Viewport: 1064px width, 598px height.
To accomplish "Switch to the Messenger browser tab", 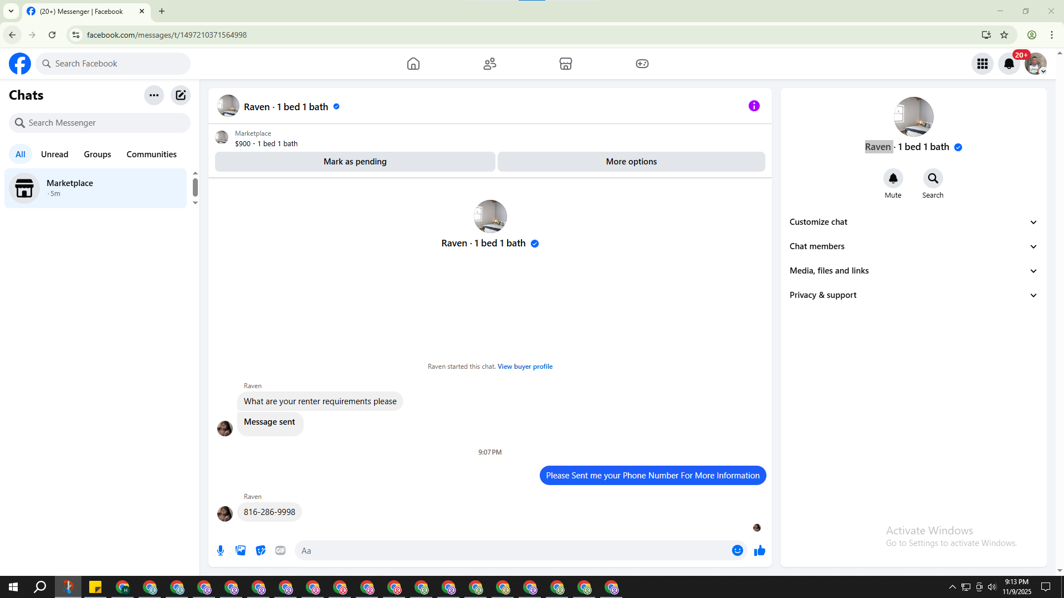I will (x=86, y=12).
